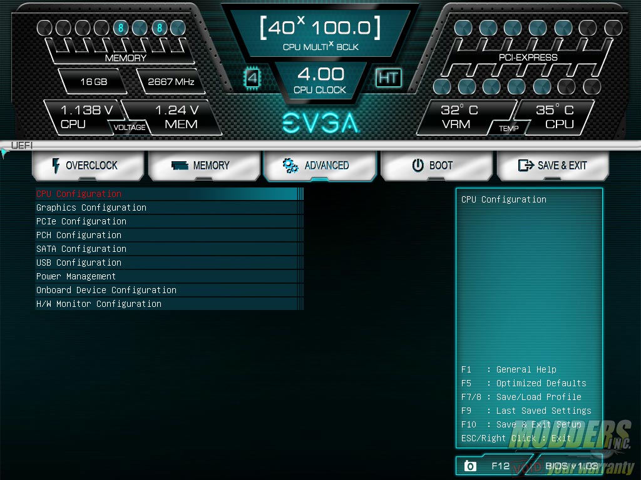The image size is (641, 480).
Task: Open H/W Monitor Configuration
Action: (x=169, y=304)
